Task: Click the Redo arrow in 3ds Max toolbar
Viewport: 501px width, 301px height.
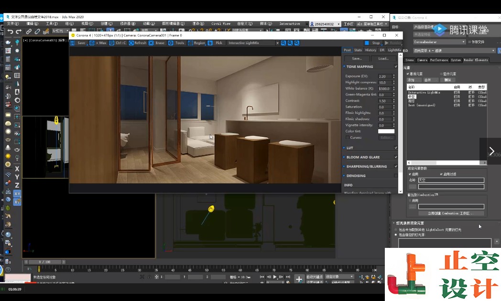Action: pyautogui.click(x=19, y=32)
